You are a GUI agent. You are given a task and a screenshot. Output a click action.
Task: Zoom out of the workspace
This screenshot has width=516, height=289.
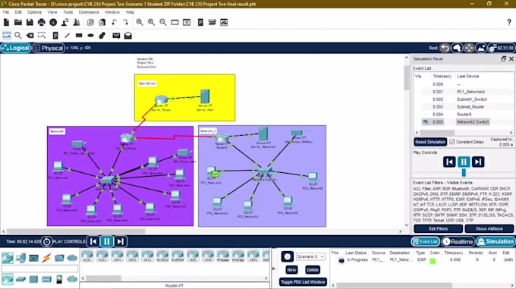coord(163,22)
